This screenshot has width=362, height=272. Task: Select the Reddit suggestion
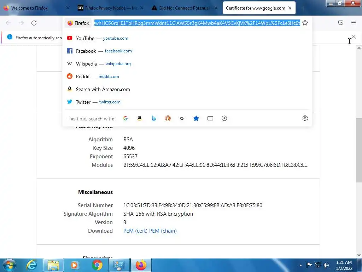tap(187, 76)
